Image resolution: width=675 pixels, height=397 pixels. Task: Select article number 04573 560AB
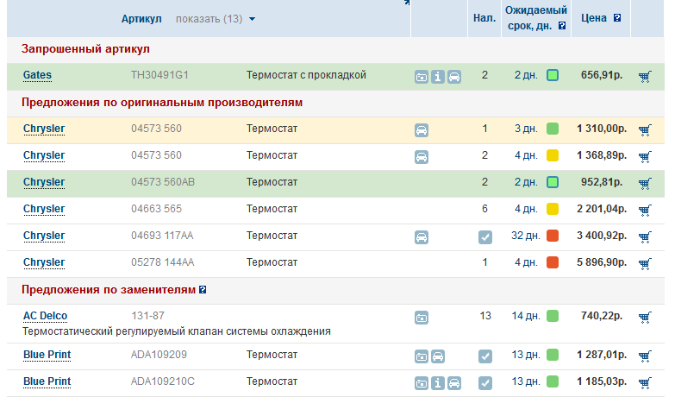pyautogui.click(x=163, y=182)
